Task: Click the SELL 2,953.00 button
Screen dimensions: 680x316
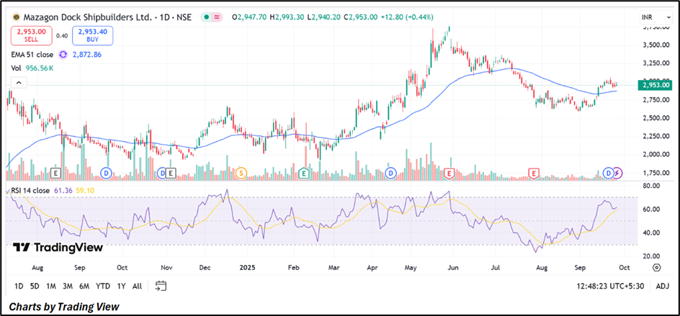Action: tap(33, 35)
